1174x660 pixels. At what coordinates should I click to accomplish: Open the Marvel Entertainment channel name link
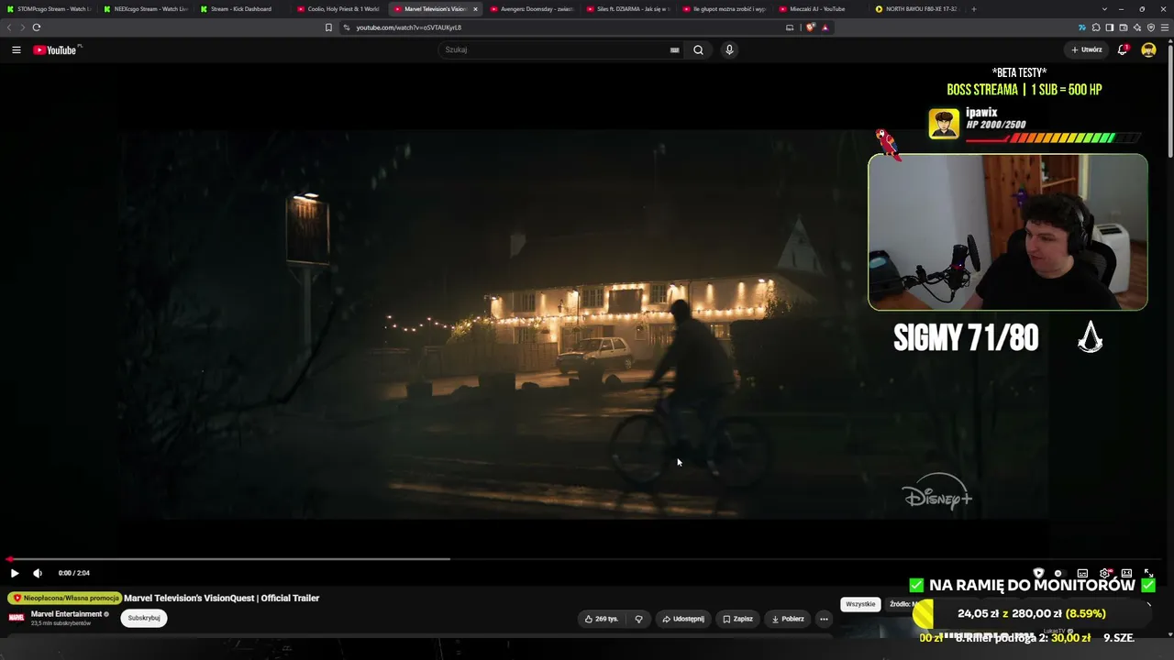[x=66, y=614]
